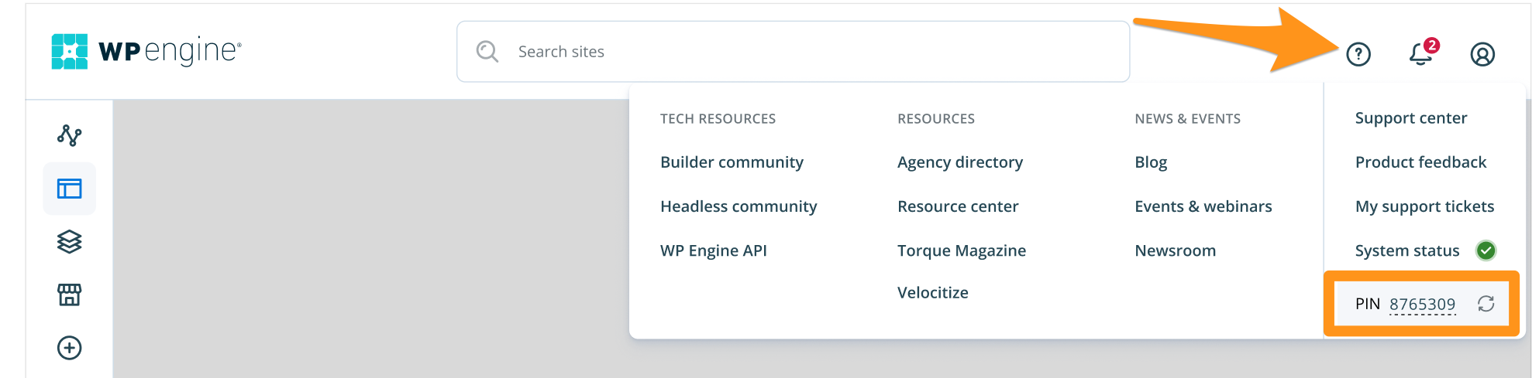
Task: Click the plus circle sidebar icon
Action: pyautogui.click(x=70, y=348)
